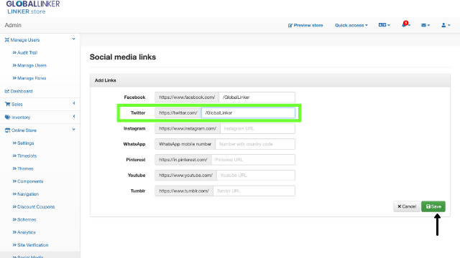Click the WhatsApp number input field

255,144
